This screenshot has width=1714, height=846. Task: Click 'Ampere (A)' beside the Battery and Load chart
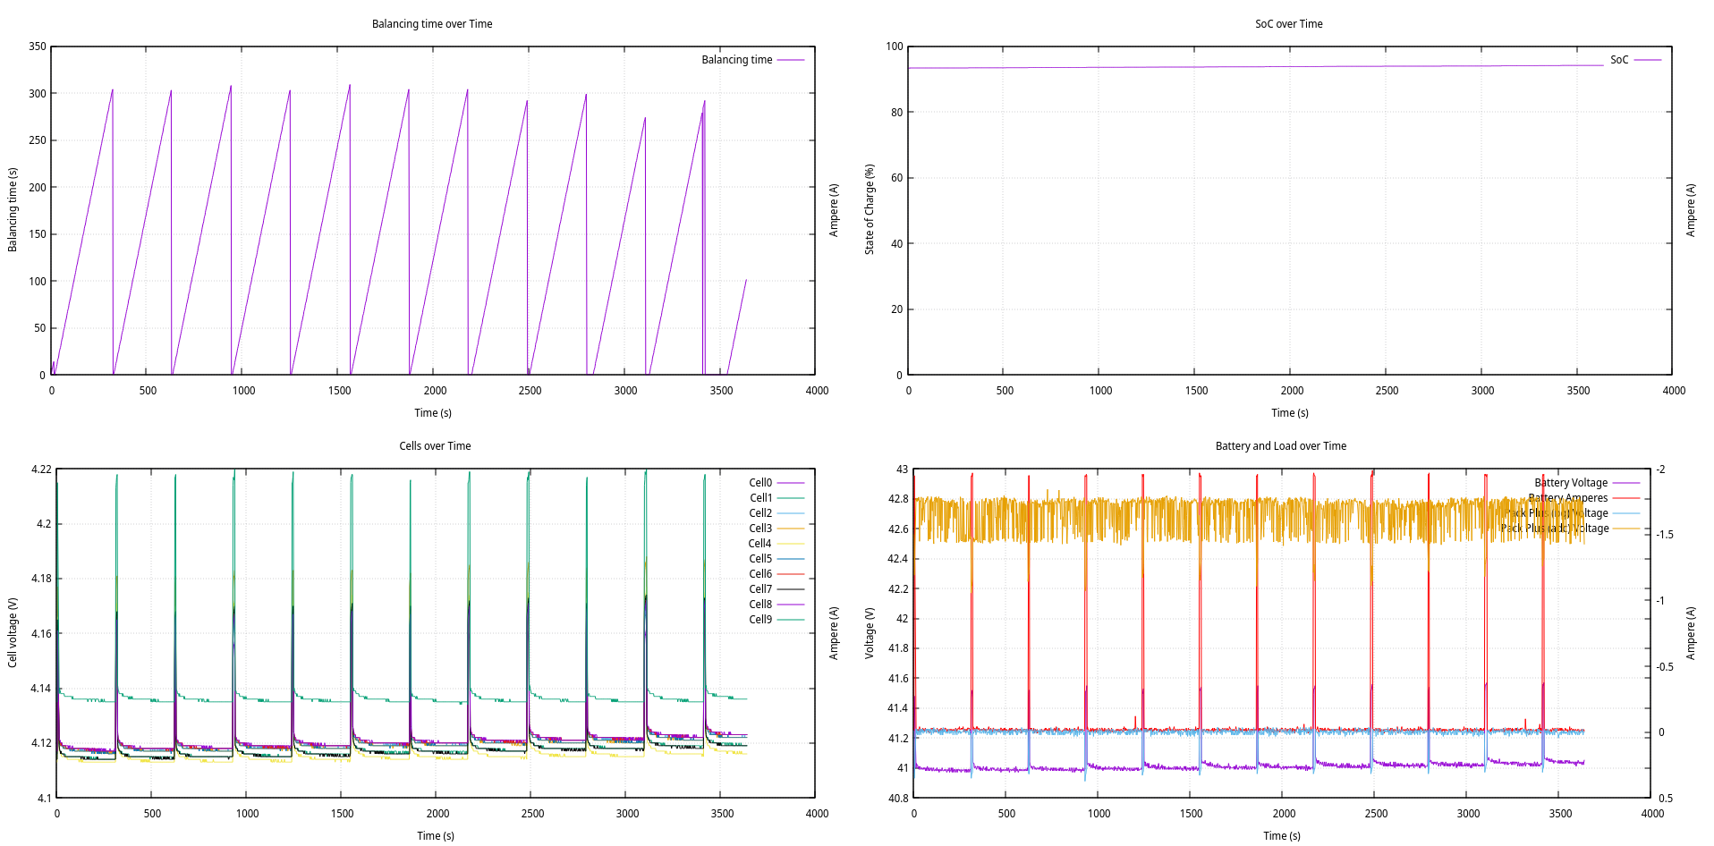[x=1691, y=633]
